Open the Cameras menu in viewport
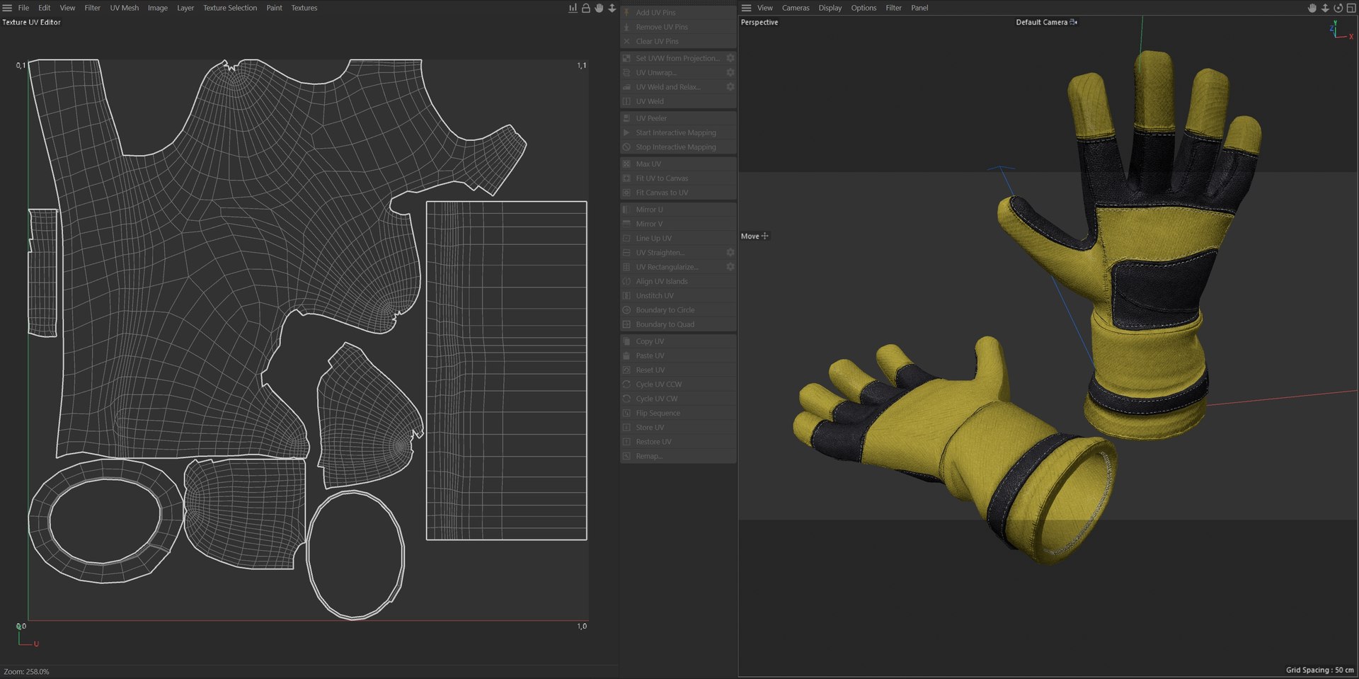The image size is (1359, 679). [x=796, y=8]
